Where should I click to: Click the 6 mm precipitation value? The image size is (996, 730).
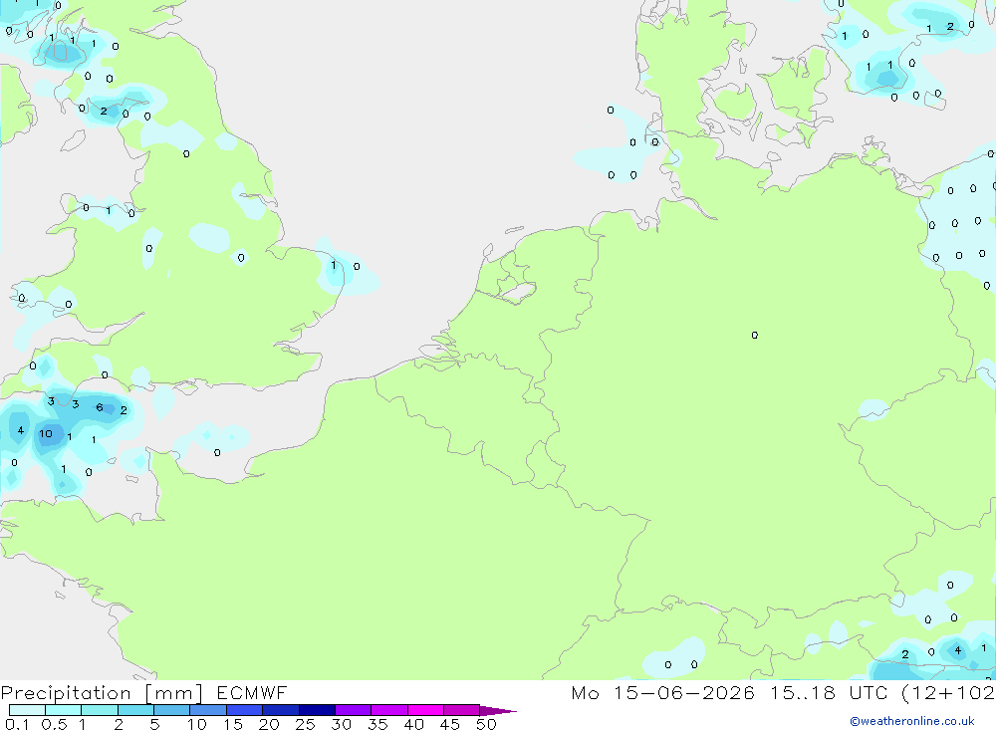(x=99, y=407)
